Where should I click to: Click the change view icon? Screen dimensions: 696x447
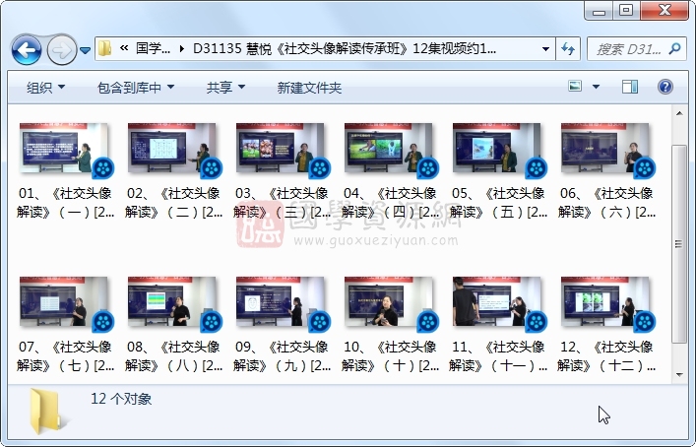coord(575,86)
